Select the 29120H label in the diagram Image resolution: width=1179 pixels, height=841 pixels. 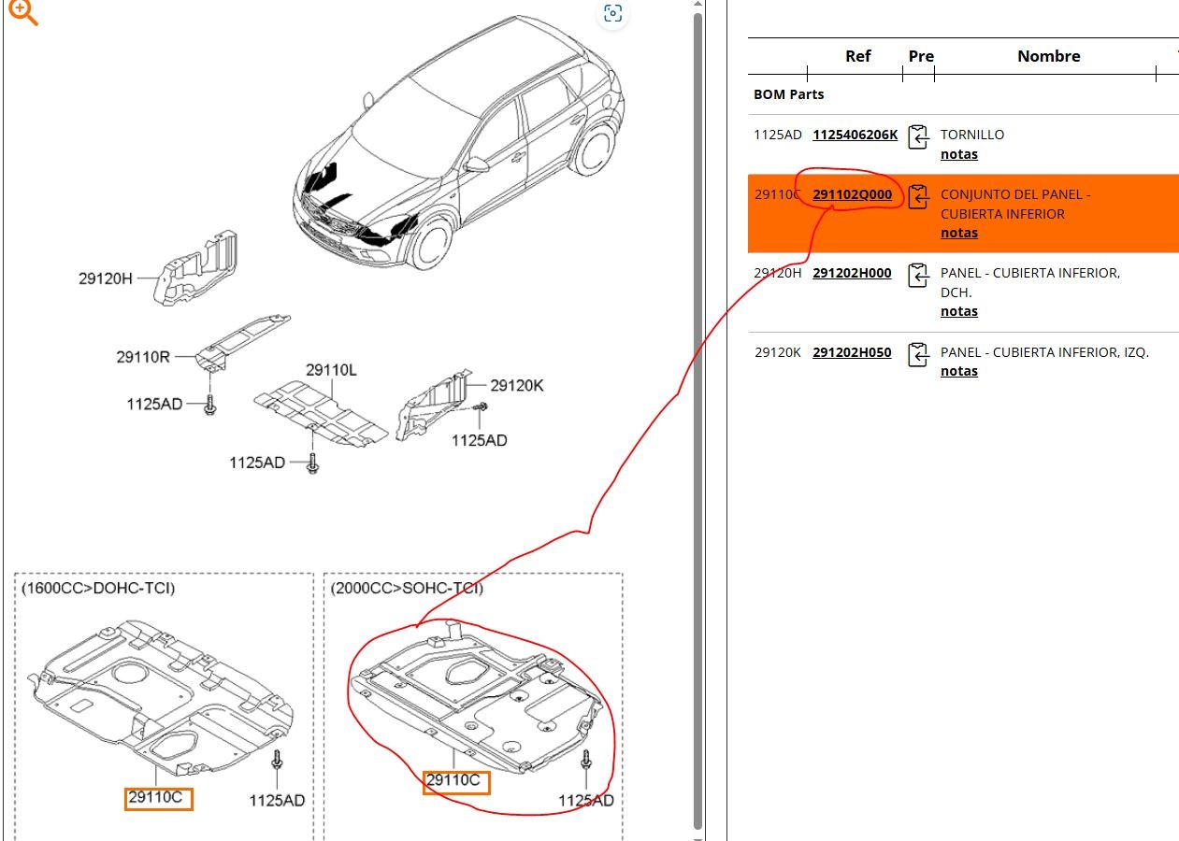pyautogui.click(x=106, y=278)
